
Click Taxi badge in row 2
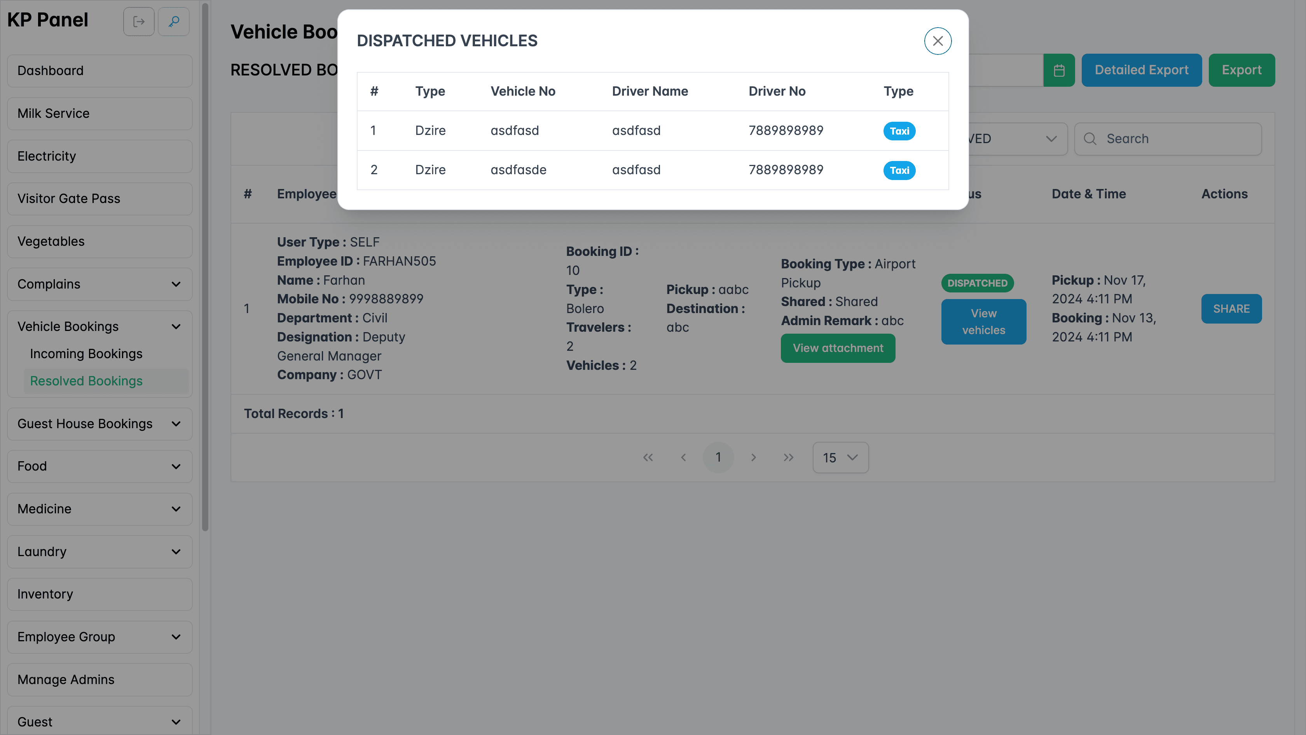coord(899,170)
